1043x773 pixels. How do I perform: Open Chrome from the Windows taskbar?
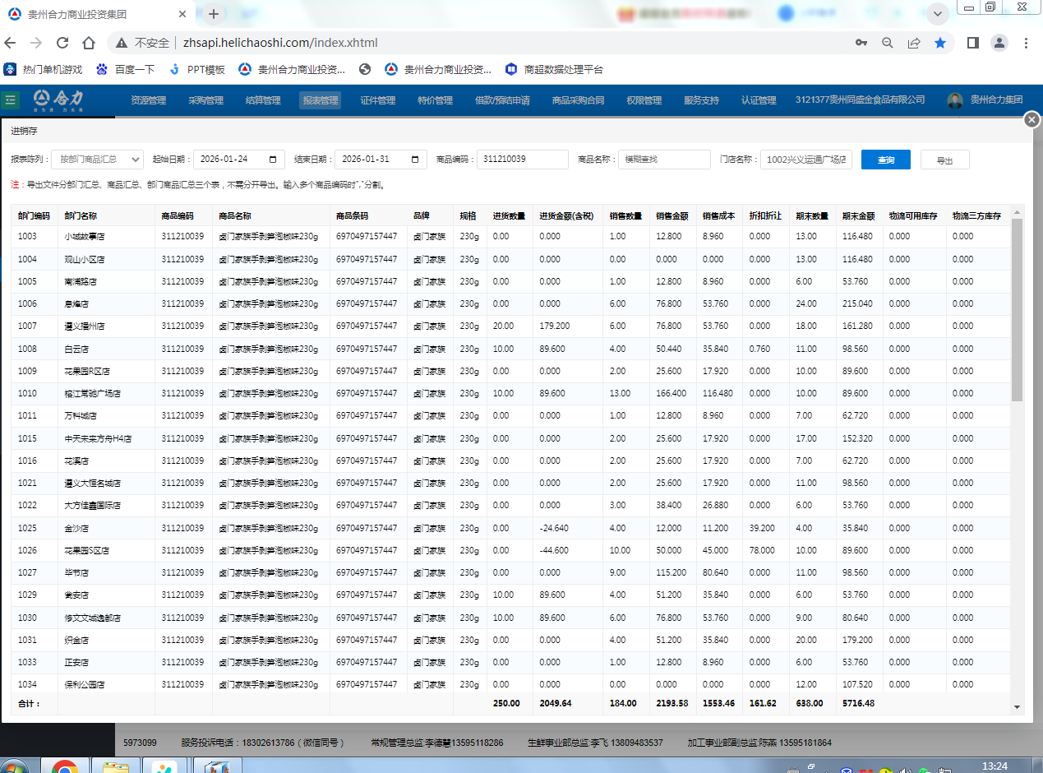[x=65, y=766]
